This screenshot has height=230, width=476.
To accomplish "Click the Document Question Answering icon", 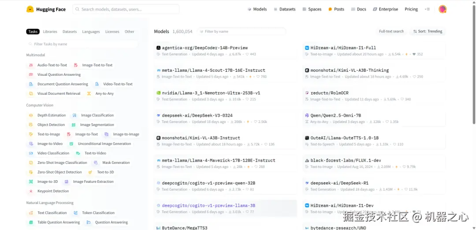I will pos(31,84).
